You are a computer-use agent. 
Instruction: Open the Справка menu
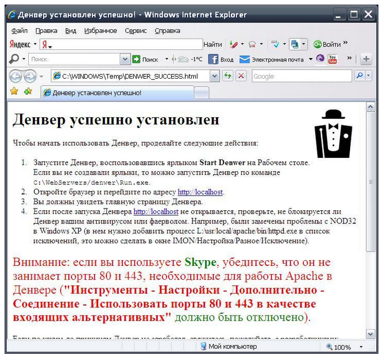[167, 31]
